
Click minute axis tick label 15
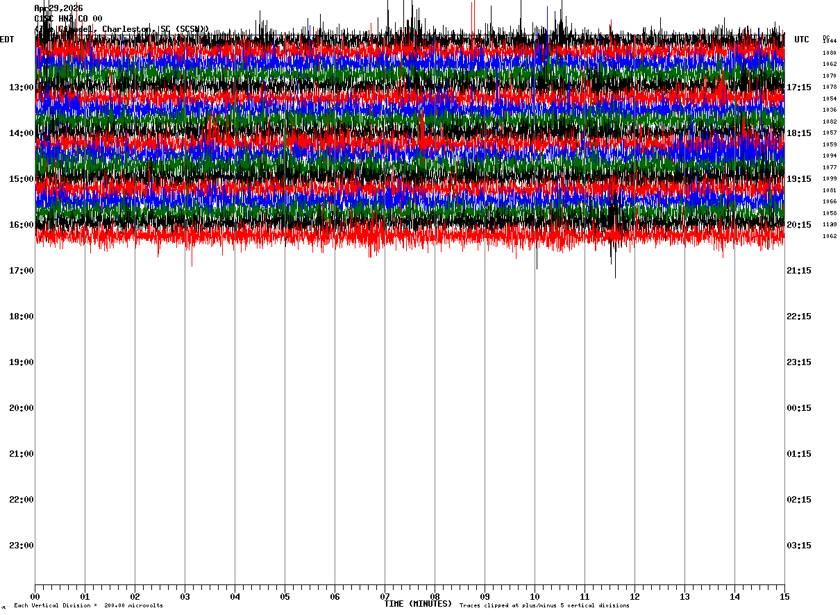point(784,596)
